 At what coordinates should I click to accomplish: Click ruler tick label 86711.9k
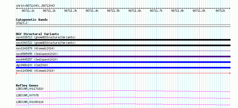click(x=199, y=11)
